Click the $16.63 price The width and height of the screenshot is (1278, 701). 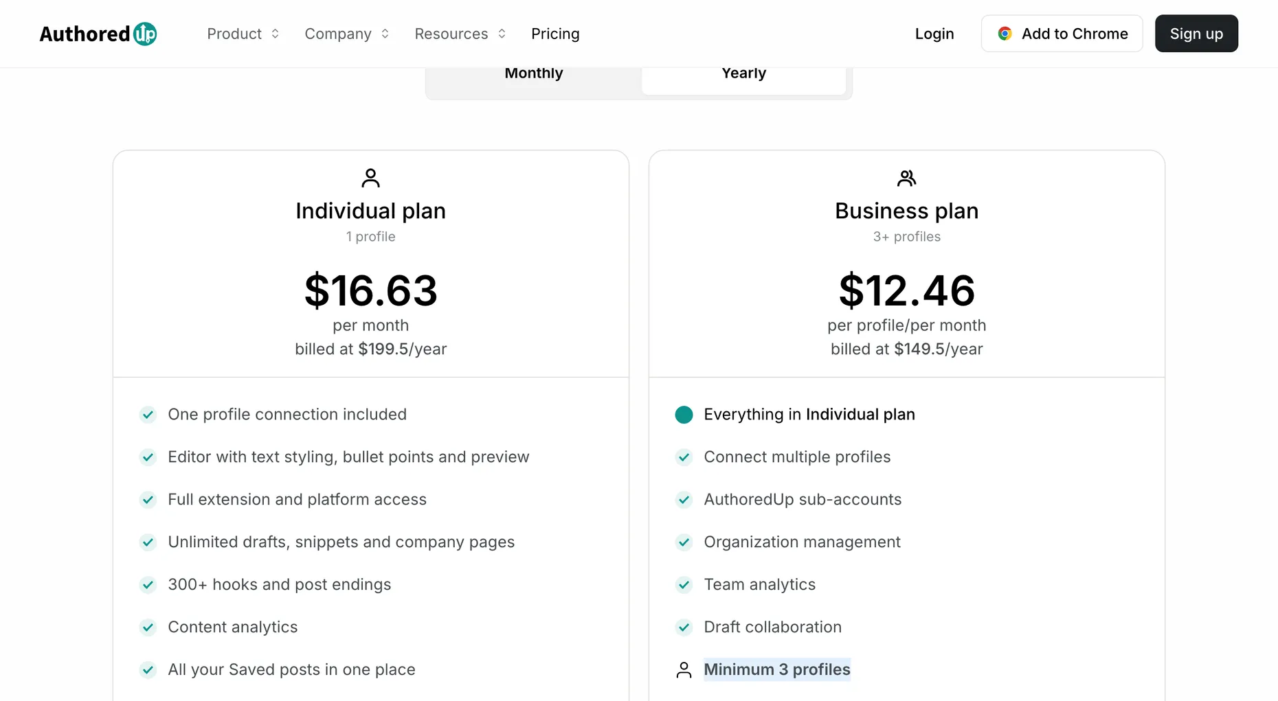pos(370,290)
